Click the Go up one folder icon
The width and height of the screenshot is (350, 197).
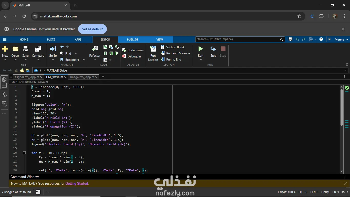point(16,70)
